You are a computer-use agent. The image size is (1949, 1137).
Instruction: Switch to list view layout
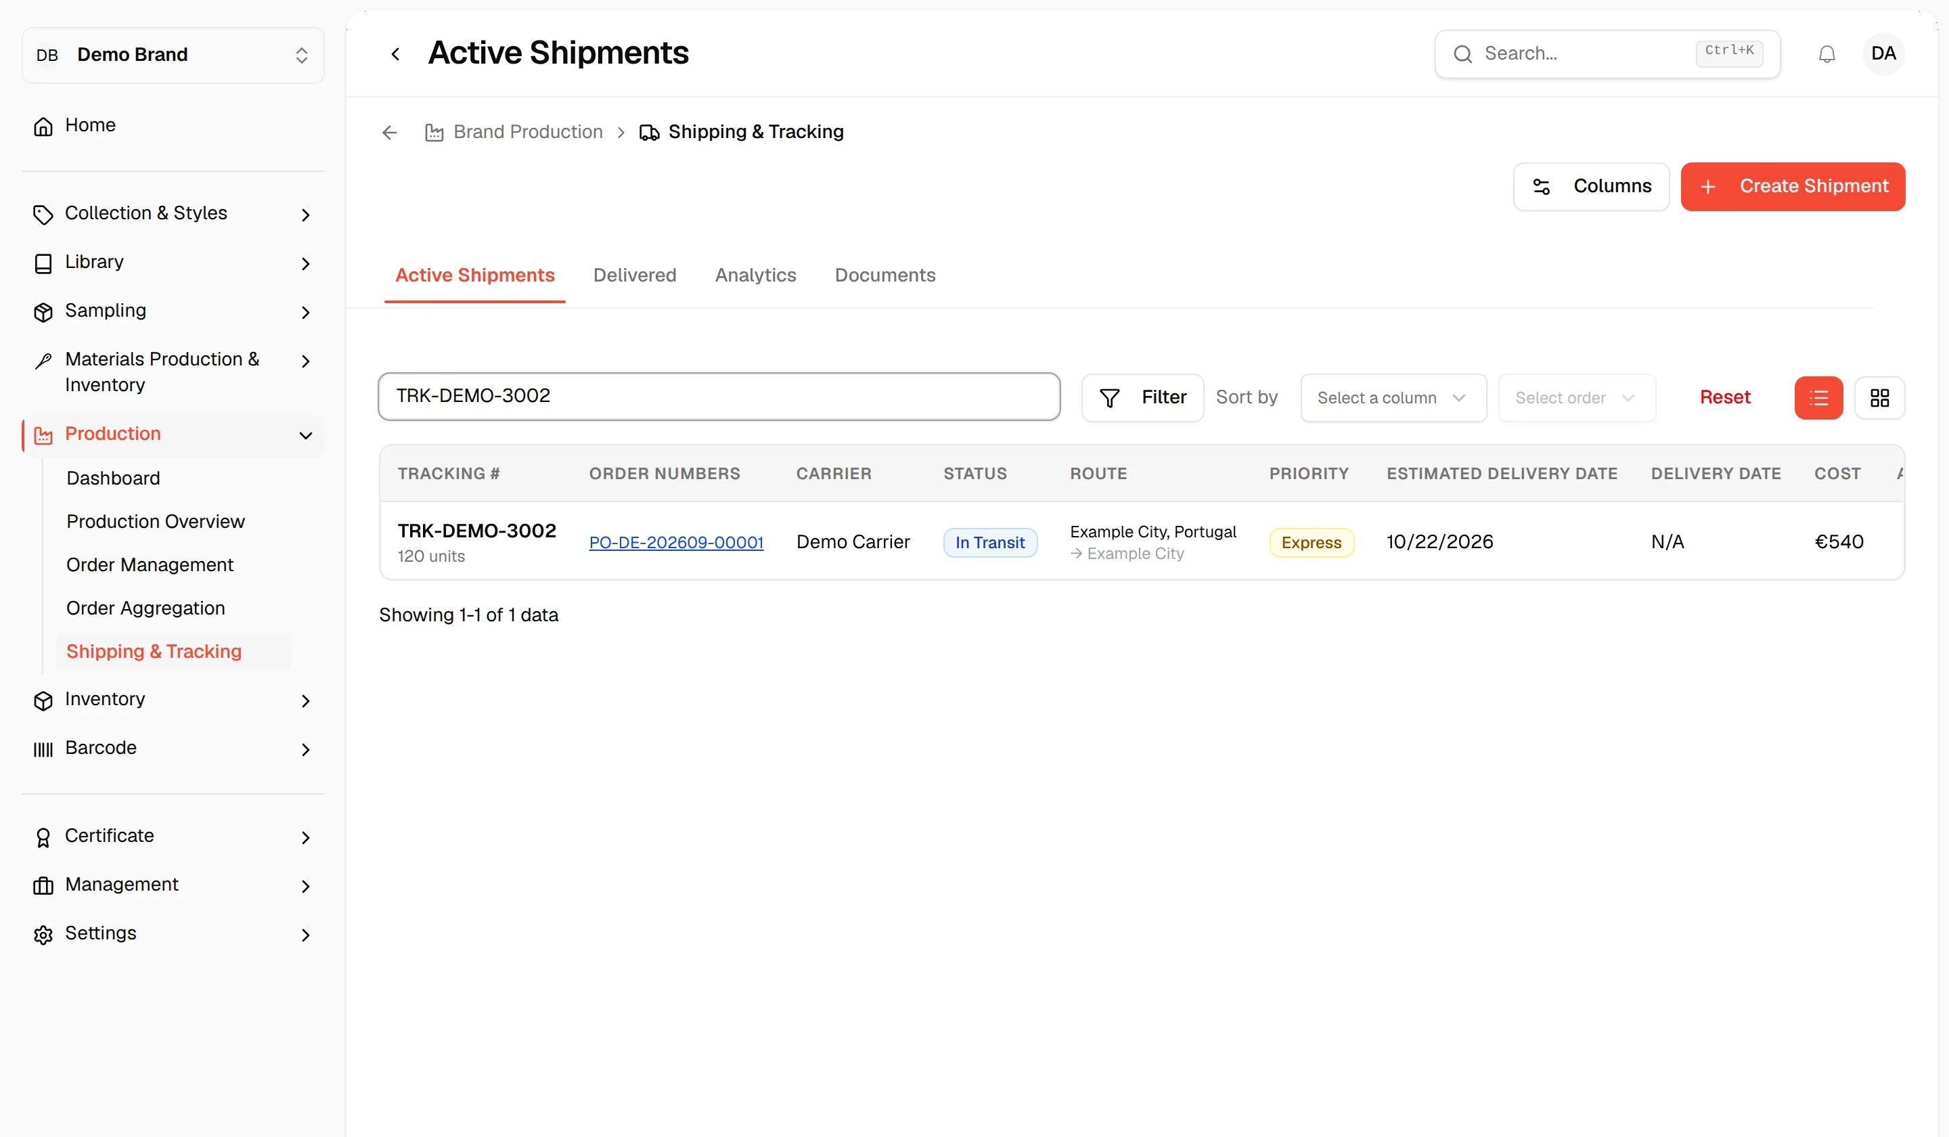point(1818,397)
